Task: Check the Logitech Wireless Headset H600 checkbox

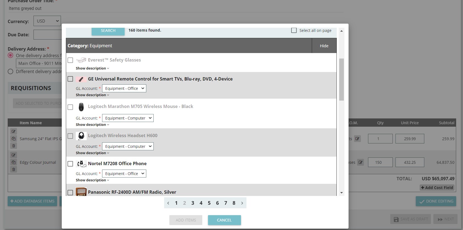Action: coord(70,136)
